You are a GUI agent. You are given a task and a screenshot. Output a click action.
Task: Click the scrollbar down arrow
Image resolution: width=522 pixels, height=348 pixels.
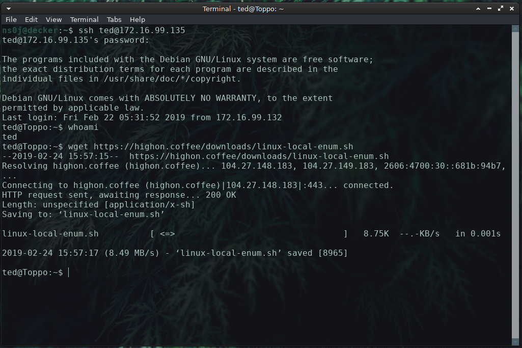pyautogui.click(x=515, y=342)
